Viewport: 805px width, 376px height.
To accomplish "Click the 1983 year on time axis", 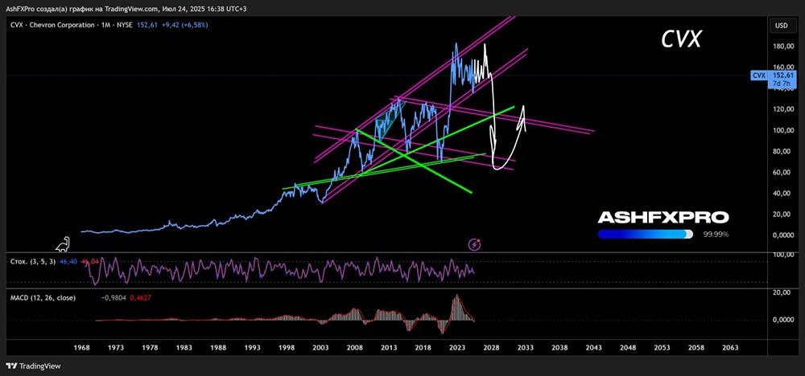I will [184, 347].
